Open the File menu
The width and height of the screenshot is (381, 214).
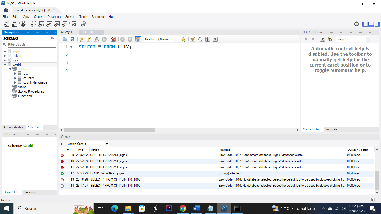coord(5,17)
